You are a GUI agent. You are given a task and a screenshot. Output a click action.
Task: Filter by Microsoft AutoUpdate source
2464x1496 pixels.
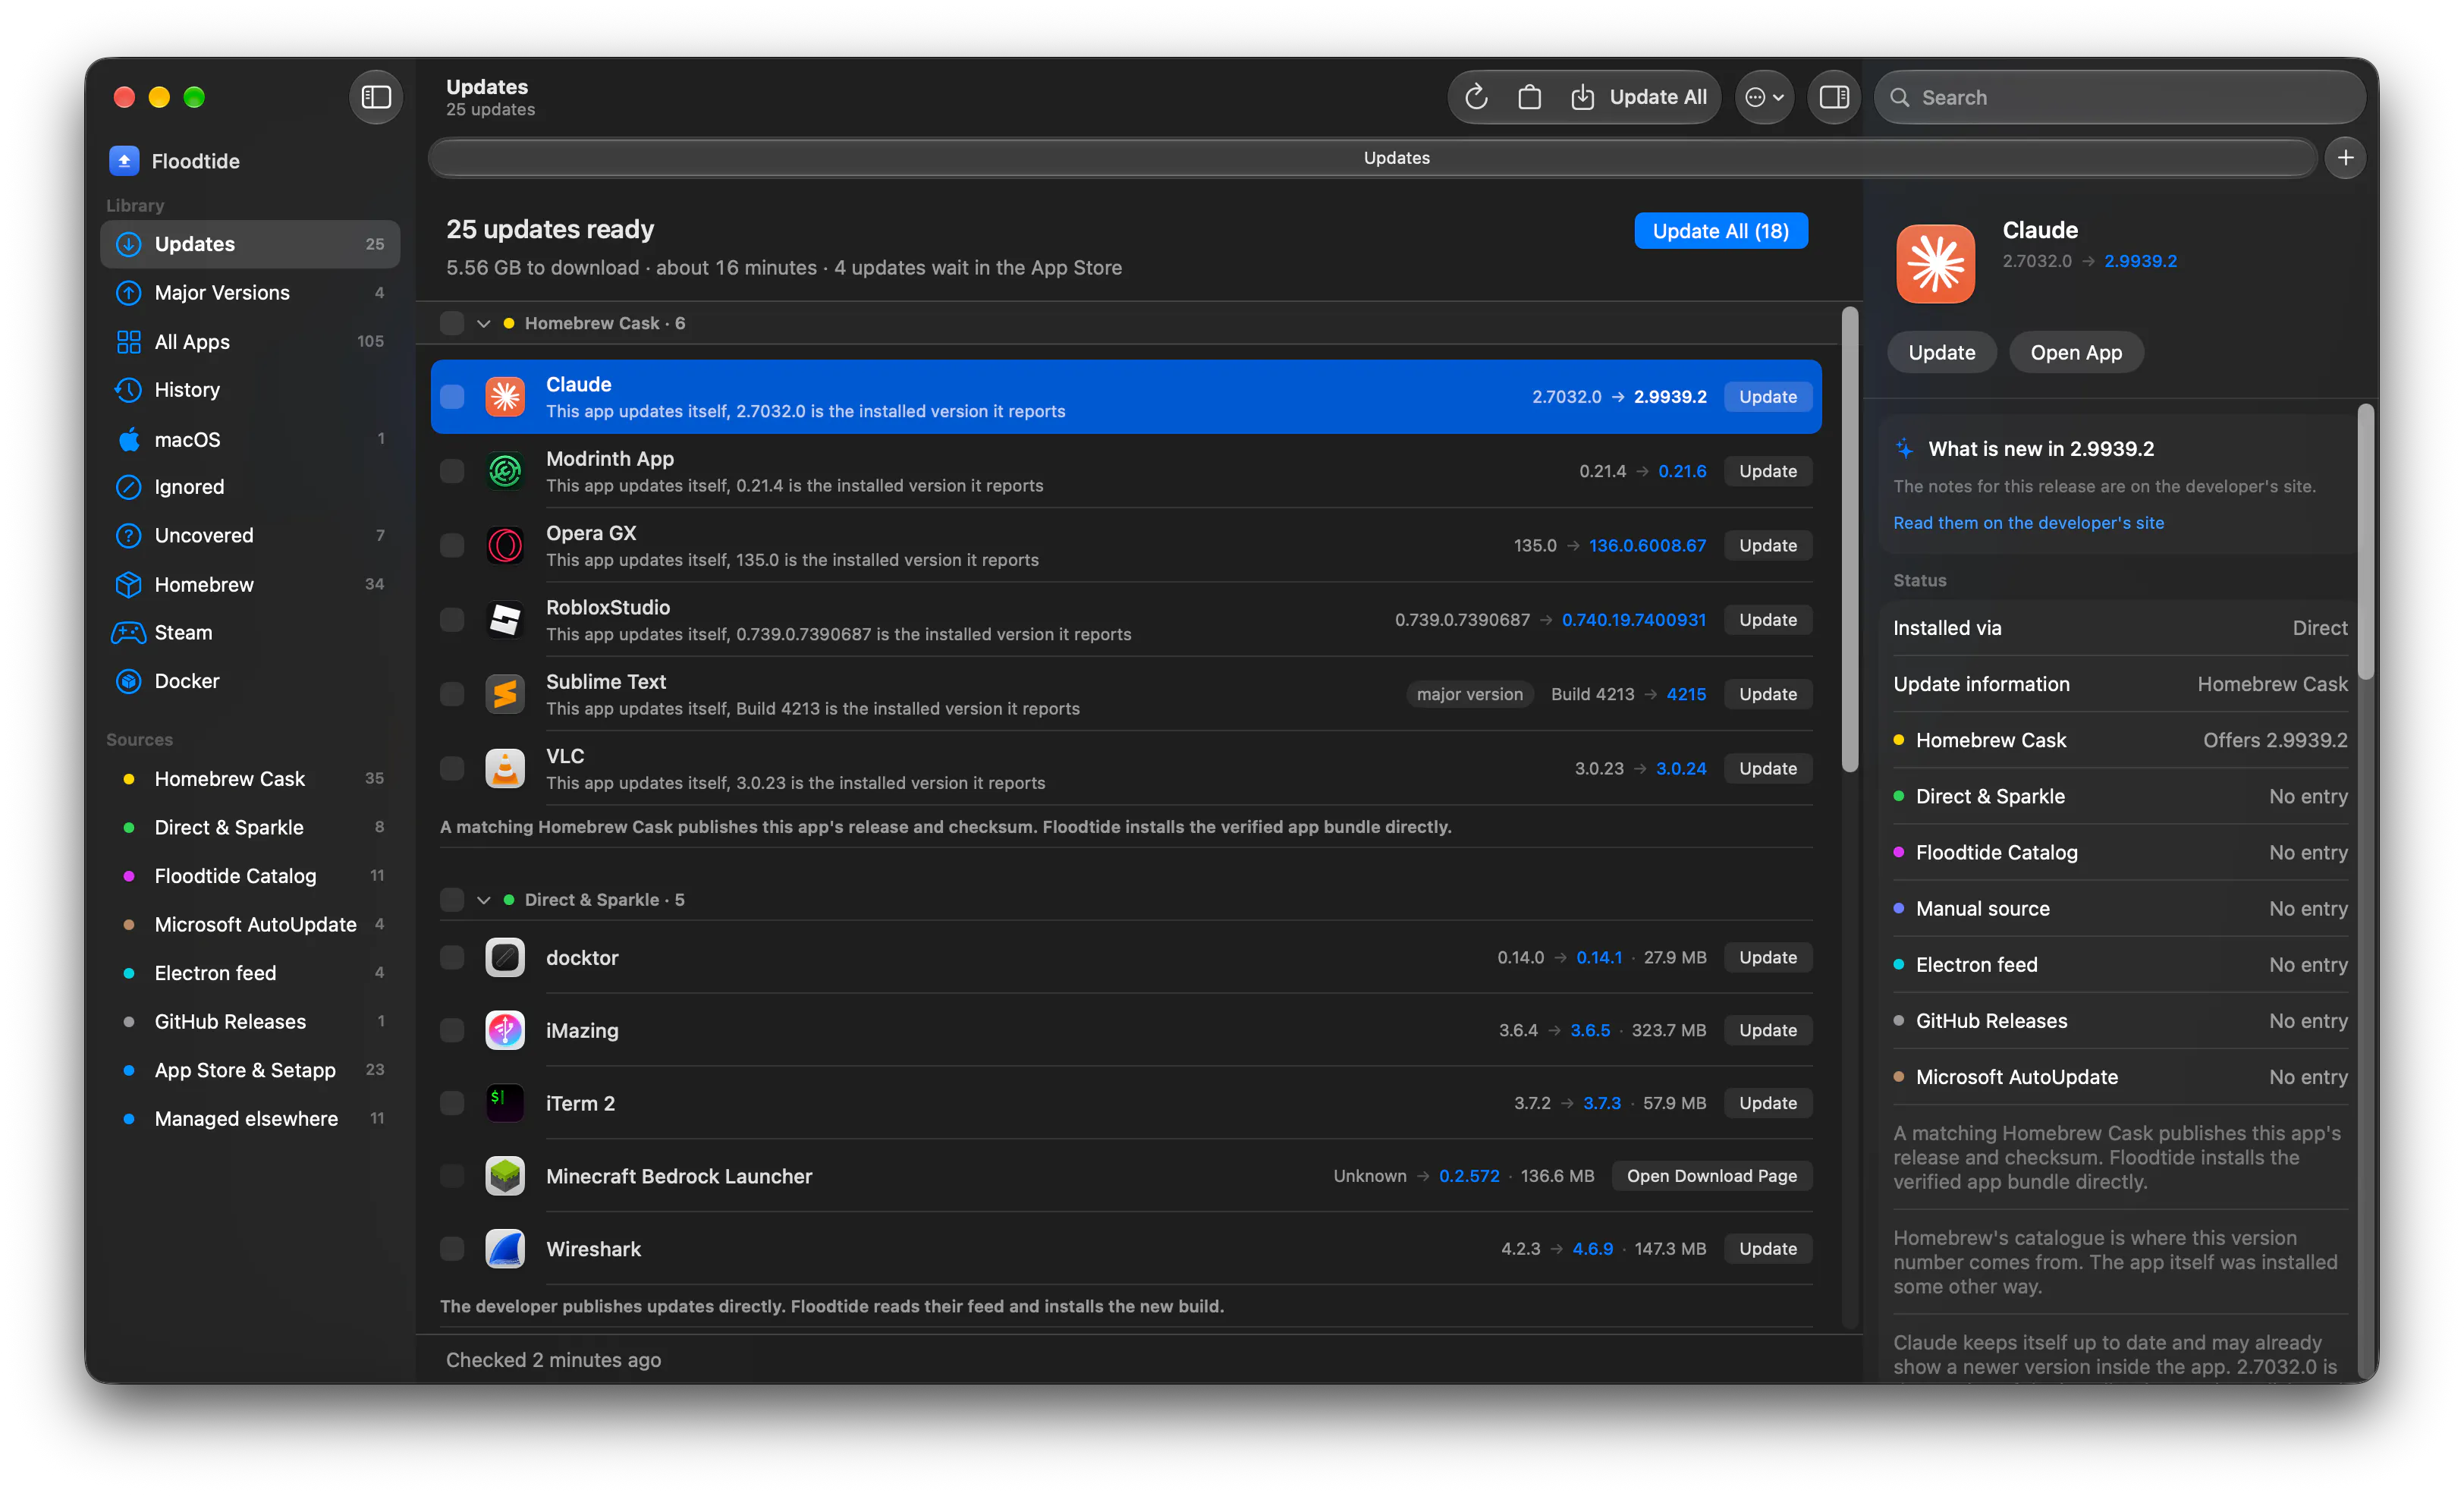point(250,925)
